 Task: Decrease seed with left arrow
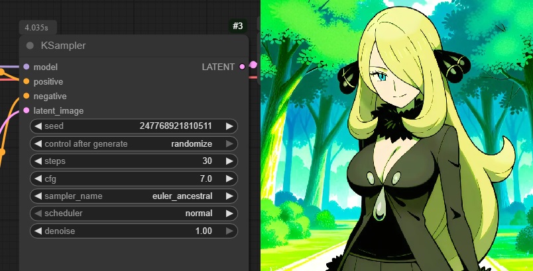(x=38, y=126)
